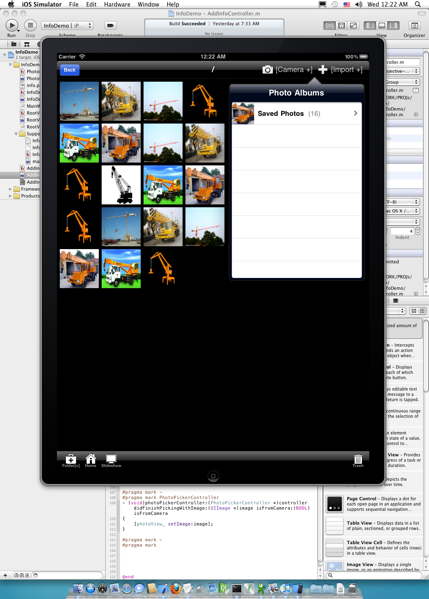
Task: Select the Standard editor mode
Action: pyautogui.click(x=330, y=26)
